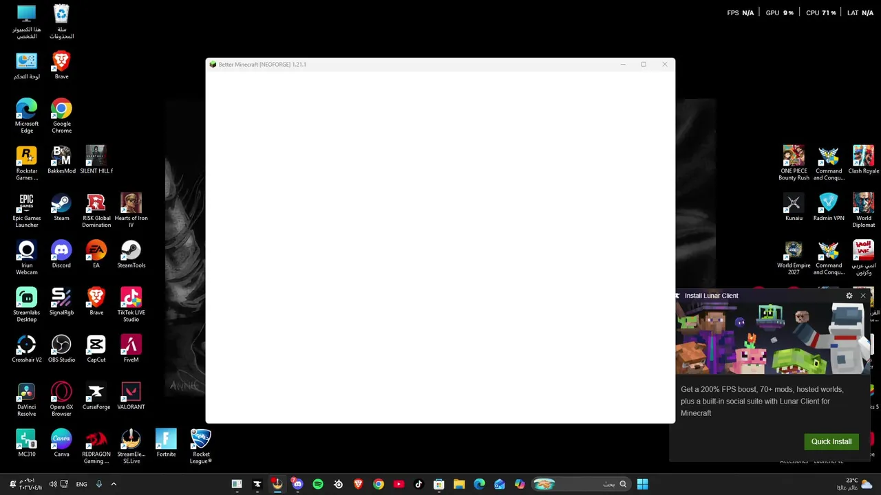
Task: Open the Clash Royale desktop shortcut
Action: coord(863,159)
